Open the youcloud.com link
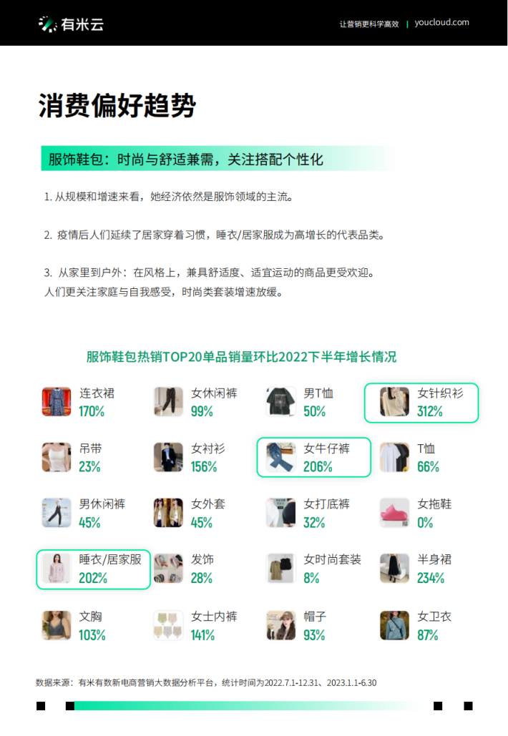Screen dimensions: 508x736 [441, 23]
